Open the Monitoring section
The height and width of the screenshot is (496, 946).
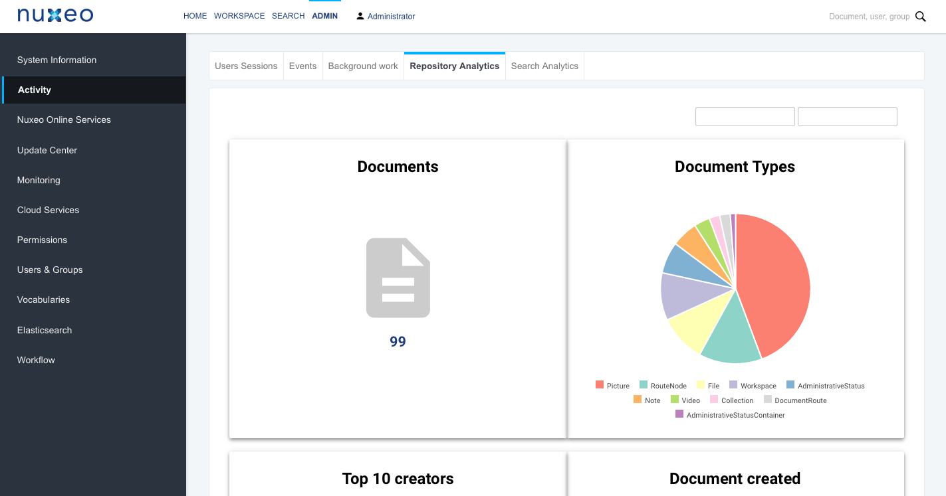click(x=93, y=180)
